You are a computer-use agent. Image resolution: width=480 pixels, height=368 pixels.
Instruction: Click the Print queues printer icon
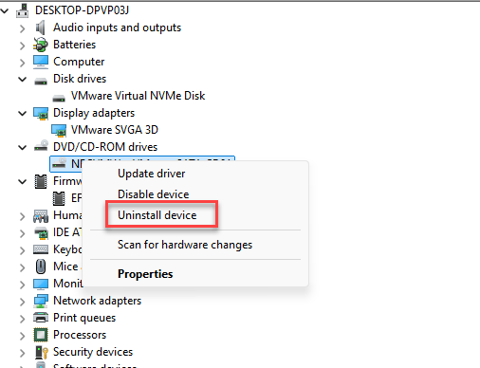pos(41,318)
